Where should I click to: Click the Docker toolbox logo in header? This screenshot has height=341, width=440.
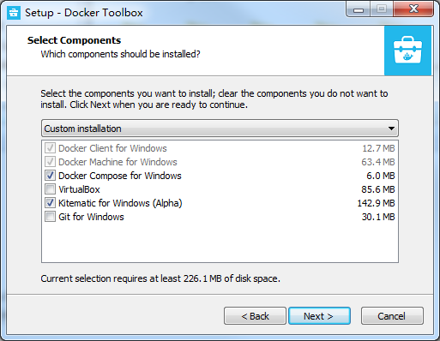tap(407, 51)
